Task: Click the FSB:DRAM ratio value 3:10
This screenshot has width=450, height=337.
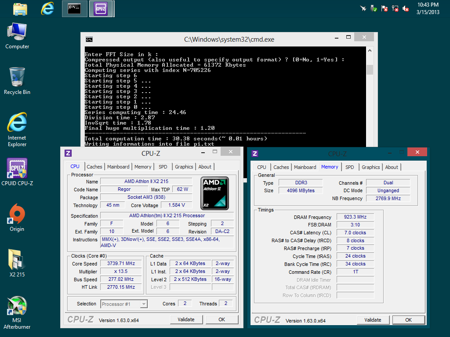Action: coord(355,225)
